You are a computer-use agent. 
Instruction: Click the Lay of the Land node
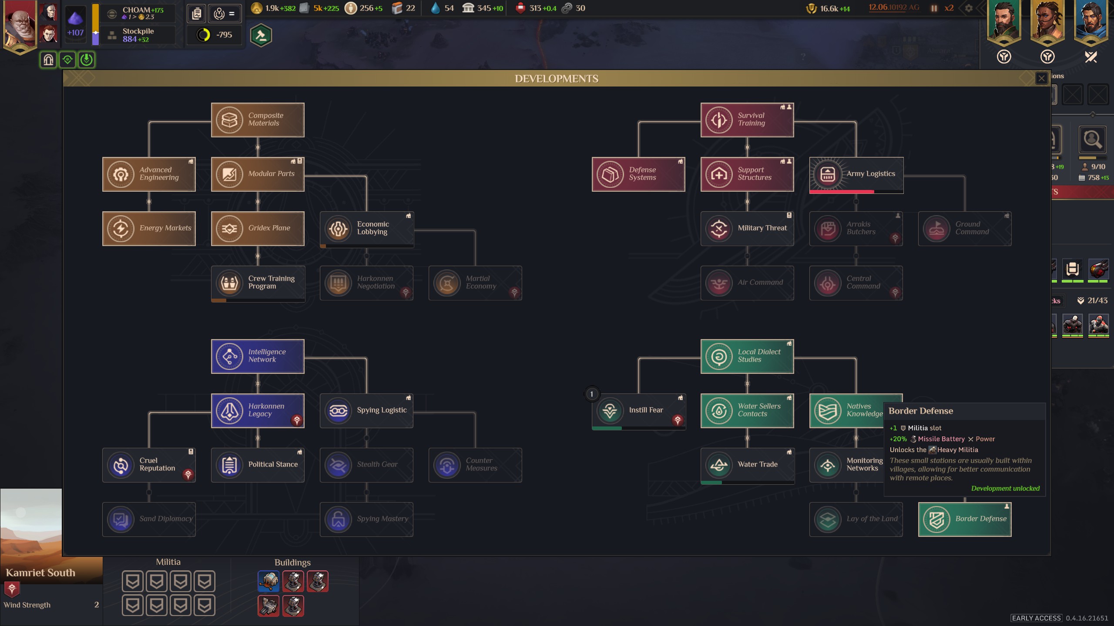(856, 519)
